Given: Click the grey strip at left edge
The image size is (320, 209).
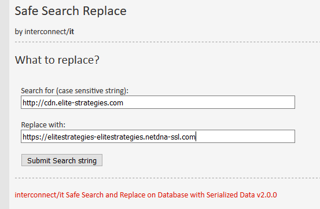Looking at the screenshot, I should tap(5, 104).
